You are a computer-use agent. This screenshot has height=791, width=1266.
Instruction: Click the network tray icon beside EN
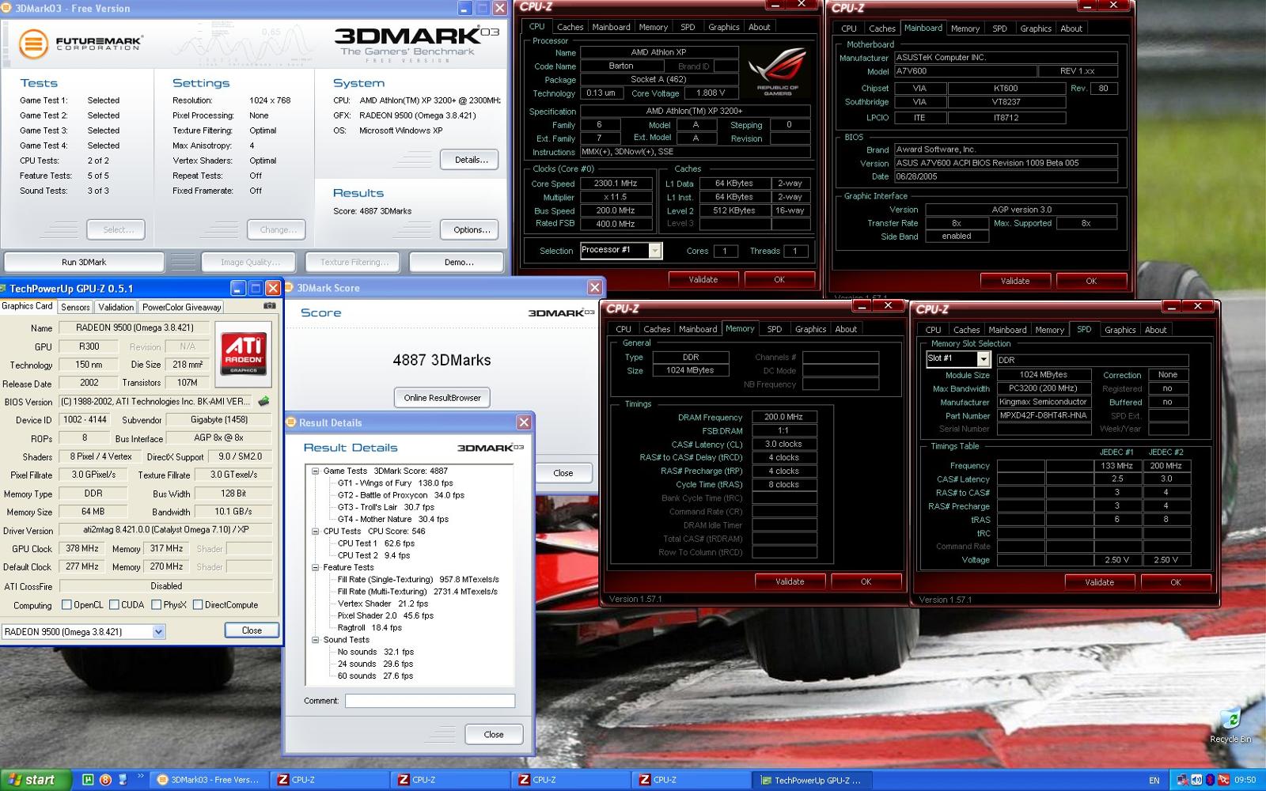click(1183, 780)
